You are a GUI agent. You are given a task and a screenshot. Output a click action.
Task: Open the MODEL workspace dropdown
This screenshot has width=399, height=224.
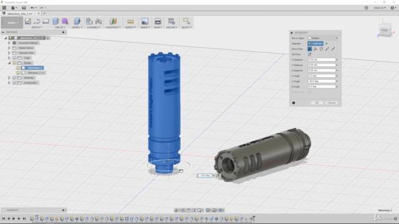pos(12,22)
